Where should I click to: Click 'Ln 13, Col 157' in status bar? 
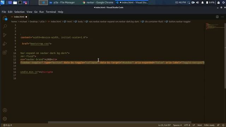[165, 125]
